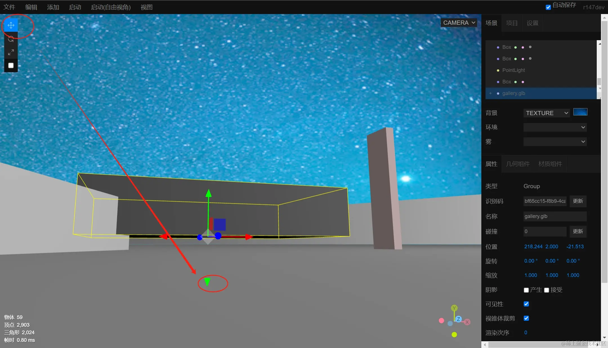The height and width of the screenshot is (348, 608).
Task: Uncheck the 可见性 visibility checkbox
Action: coord(526,304)
